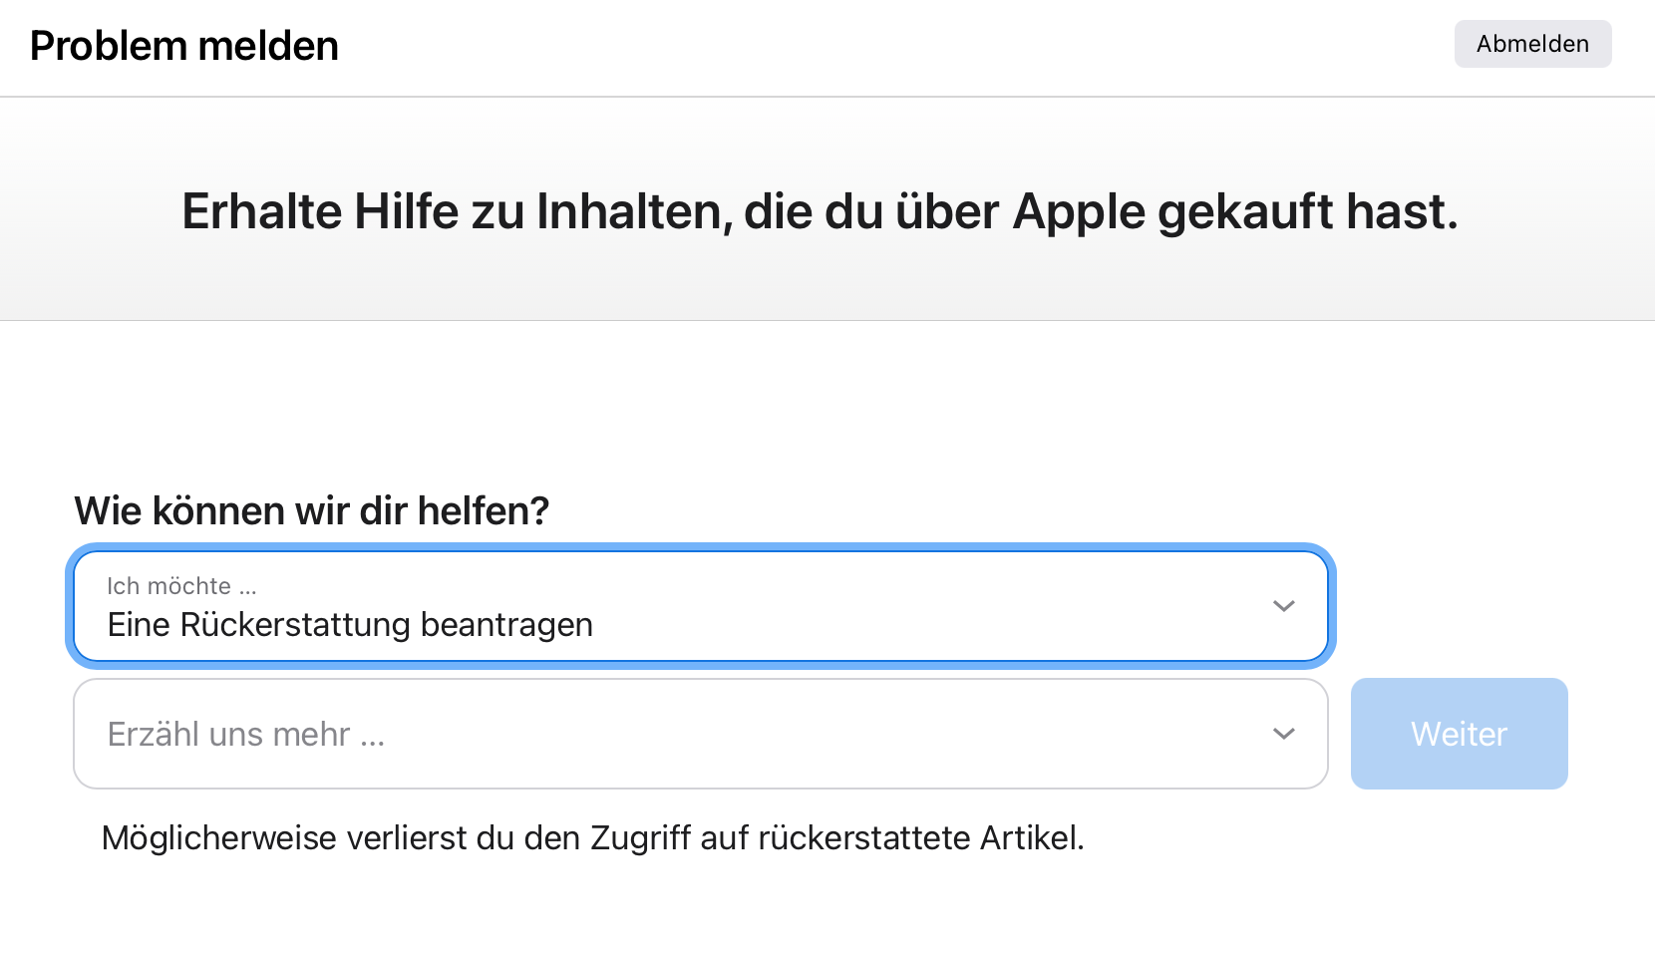The width and height of the screenshot is (1655, 953).
Task: Open the 'Ich möchte ...' dropdown
Action: coord(700,606)
